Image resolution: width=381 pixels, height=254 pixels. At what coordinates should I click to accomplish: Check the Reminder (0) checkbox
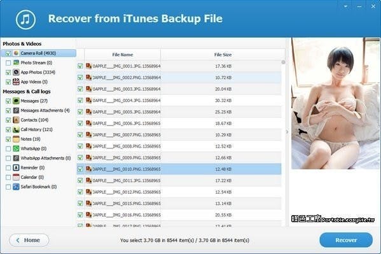click(x=8, y=168)
